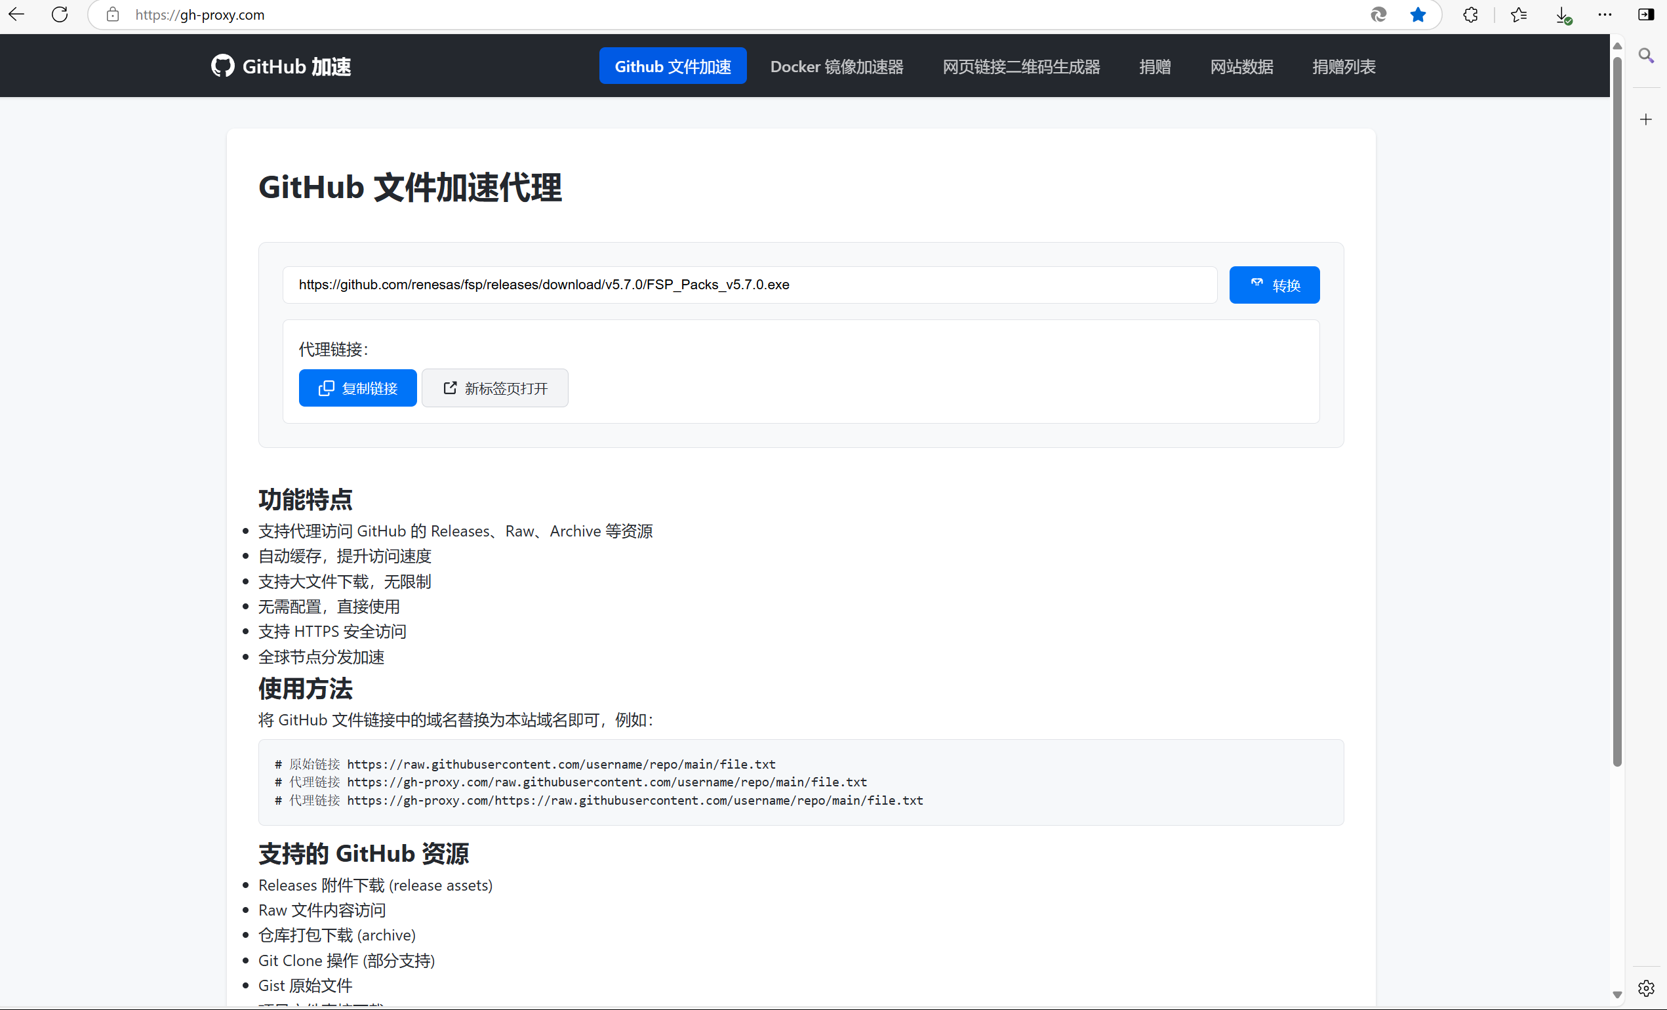The height and width of the screenshot is (1010, 1667).
Task: Select the Github 文件加速 tab
Action: pyautogui.click(x=672, y=66)
